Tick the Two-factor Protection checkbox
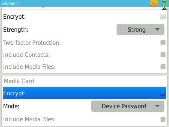The height and width of the screenshot is (127, 169). pos(163,43)
